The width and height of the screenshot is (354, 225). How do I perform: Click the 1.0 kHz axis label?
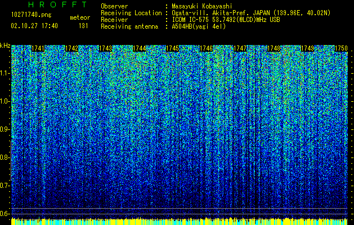(5, 101)
